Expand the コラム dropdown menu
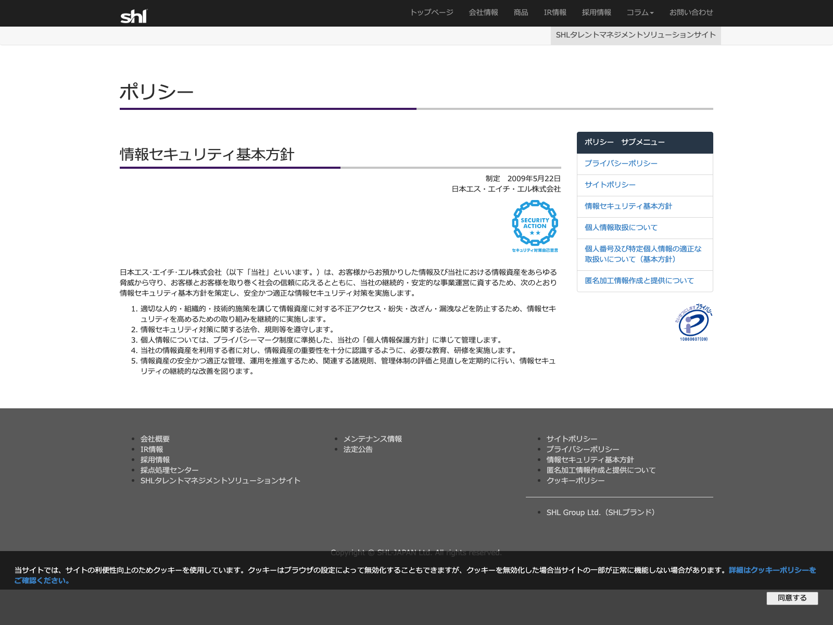The height and width of the screenshot is (625, 833). pyautogui.click(x=640, y=12)
